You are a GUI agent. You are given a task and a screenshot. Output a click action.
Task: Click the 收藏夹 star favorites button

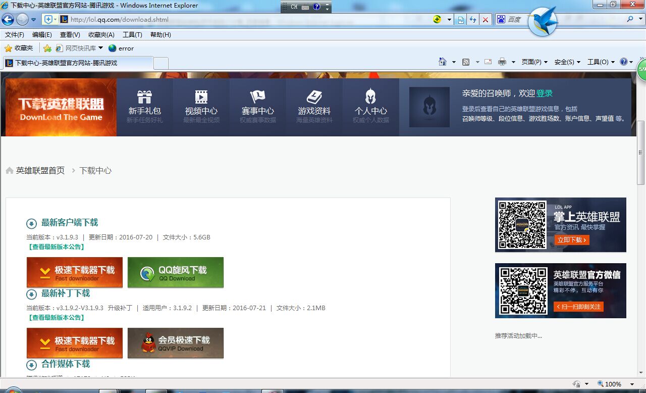pyautogui.click(x=19, y=48)
